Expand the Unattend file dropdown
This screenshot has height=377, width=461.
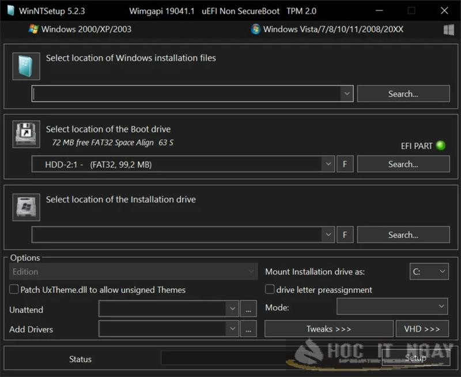point(232,308)
